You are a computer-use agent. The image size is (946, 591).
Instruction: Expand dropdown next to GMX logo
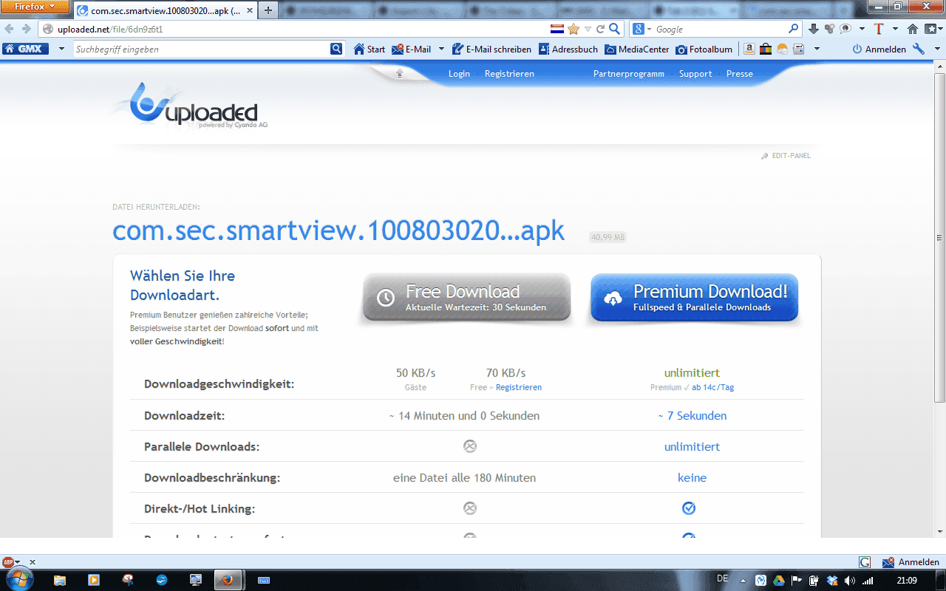(x=61, y=49)
